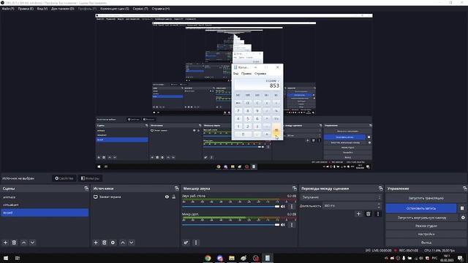The image size is (468, 263).
Task: Click the Захват экрана source type icon
Action: click(96, 197)
